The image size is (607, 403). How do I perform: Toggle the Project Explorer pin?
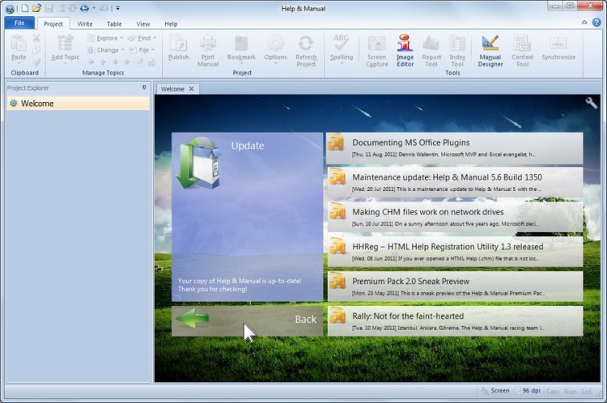click(x=144, y=88)
